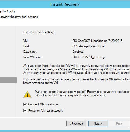Click the grayed-out Finish button
The image size is (130, 132).
(x=120, y=124)
